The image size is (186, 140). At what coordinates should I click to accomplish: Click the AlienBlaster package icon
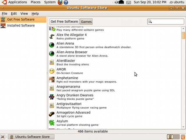click(x=52, y=62)
